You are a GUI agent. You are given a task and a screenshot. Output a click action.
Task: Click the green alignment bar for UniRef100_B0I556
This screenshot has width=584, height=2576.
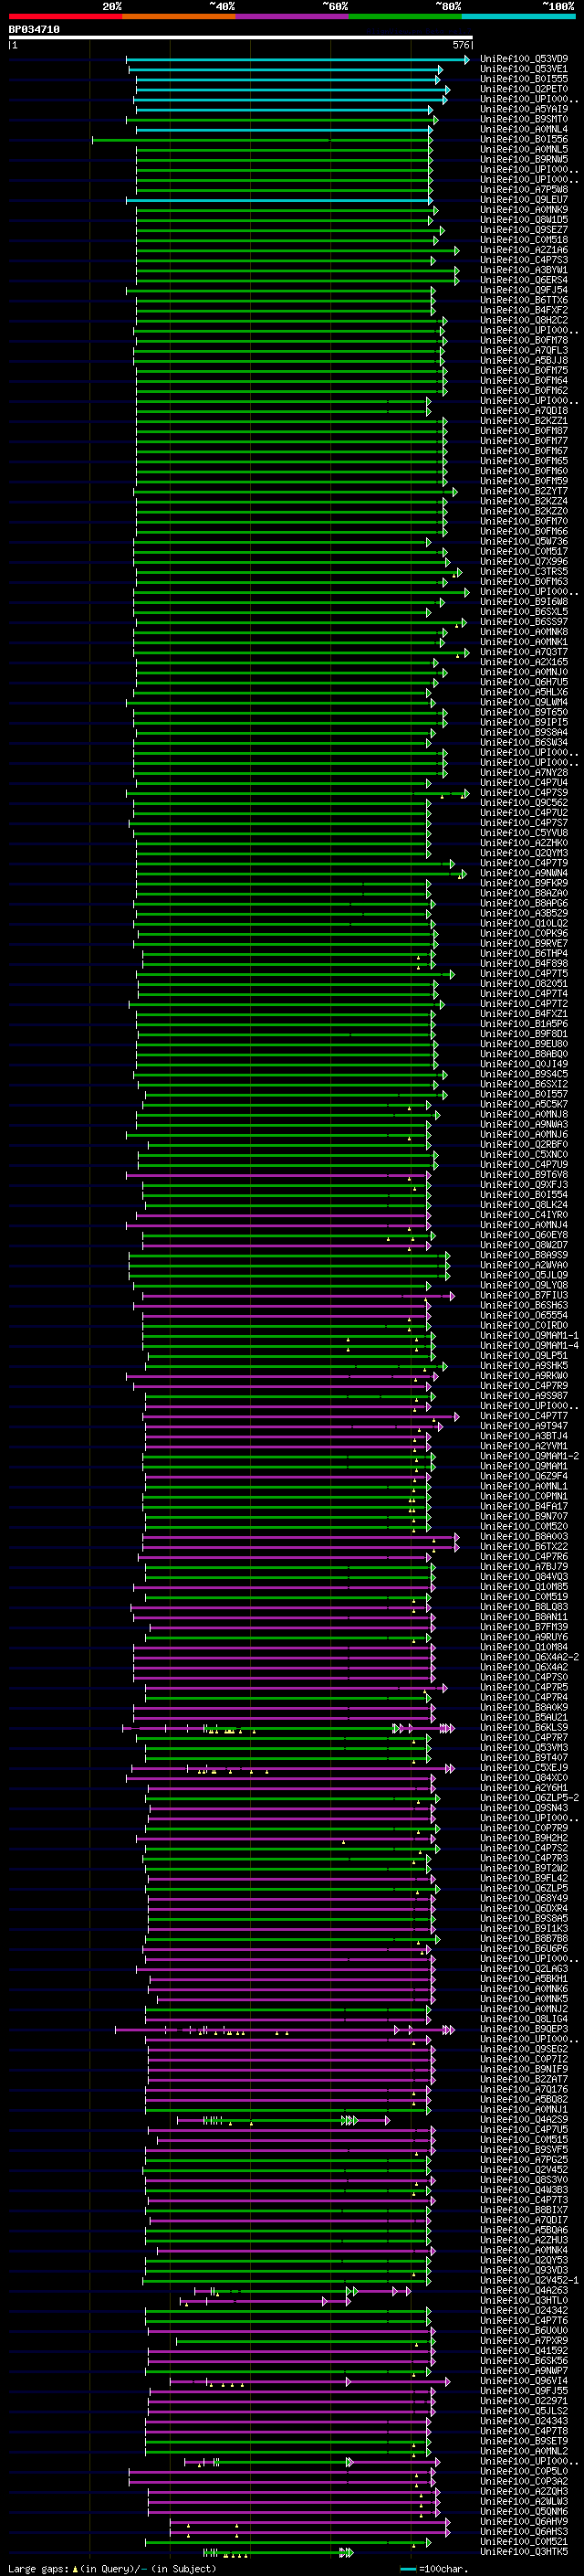click(x=262, y=139)
